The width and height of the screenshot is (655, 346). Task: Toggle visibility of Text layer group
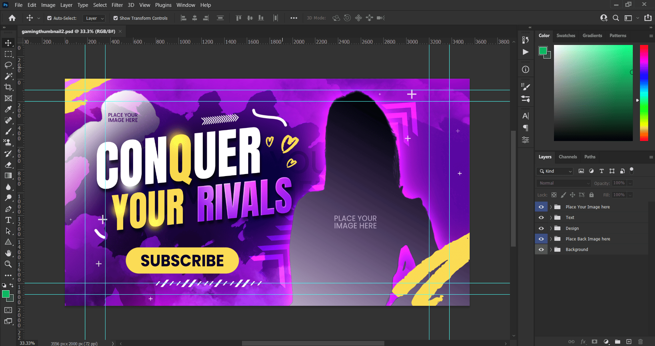click(x=541, y=218)
